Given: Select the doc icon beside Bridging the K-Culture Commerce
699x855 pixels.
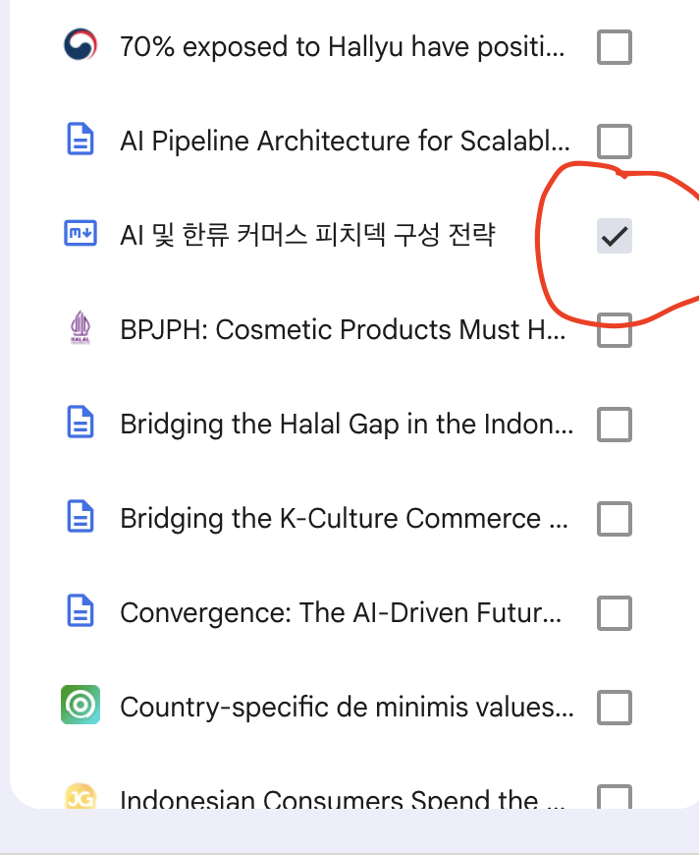Looking at the screenshot, I should pos(80,518).
